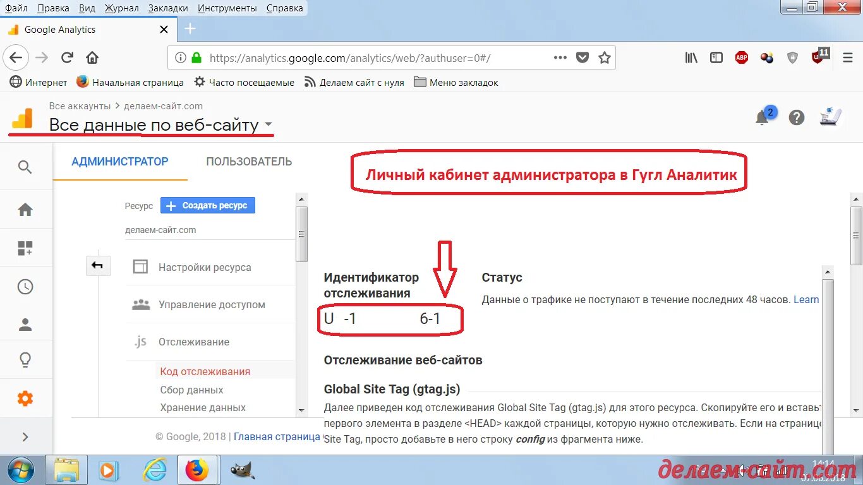Bookmark this page with the star
The image size is (863, 485).
tap(605, 57)
